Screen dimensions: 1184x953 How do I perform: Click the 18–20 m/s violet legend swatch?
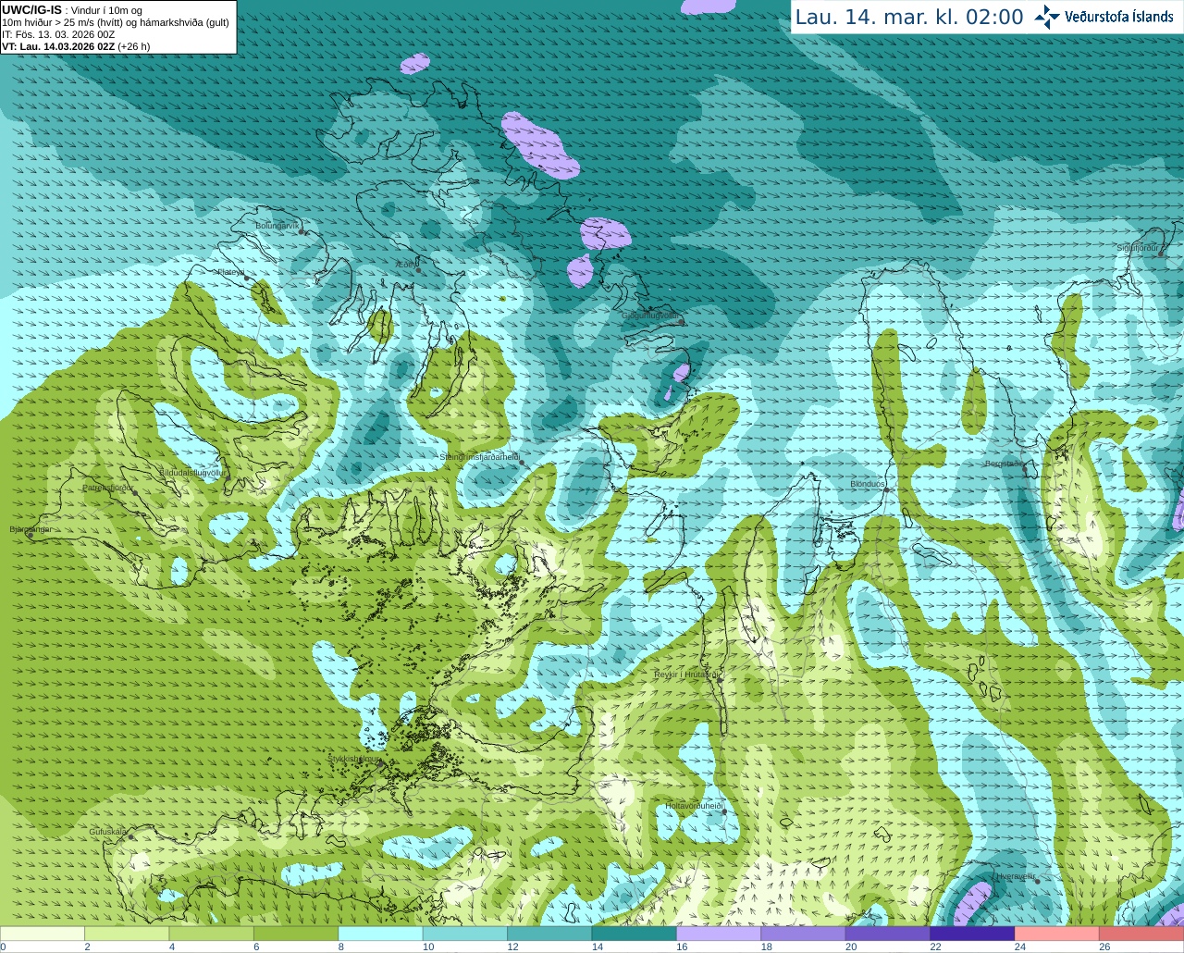pos(804,934)
